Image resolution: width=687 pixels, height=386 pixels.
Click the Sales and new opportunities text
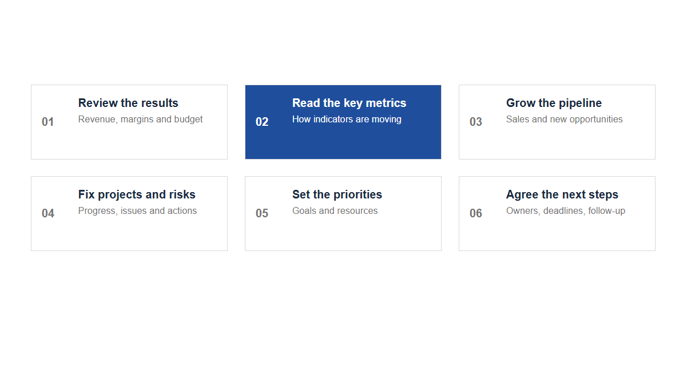[x=565, y=120]
